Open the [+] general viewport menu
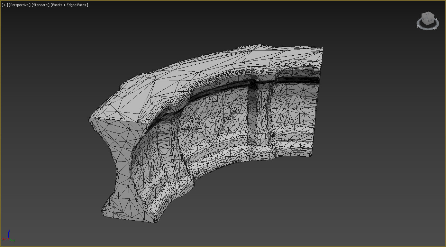 click(x=5, y=5)
